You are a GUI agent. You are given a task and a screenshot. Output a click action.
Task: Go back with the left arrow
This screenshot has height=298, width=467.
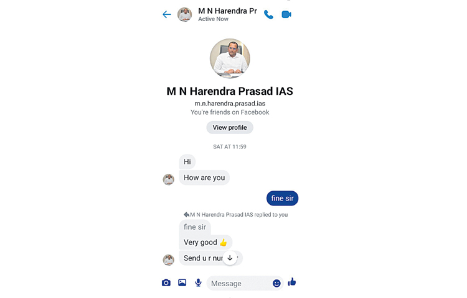167,14
